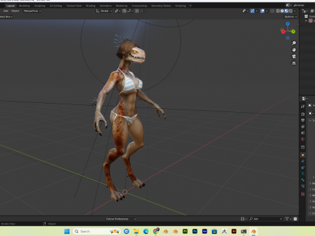The image size is (315, 236).
Task: Open ZBrush icon in taskbar
Action: point(224,231)
